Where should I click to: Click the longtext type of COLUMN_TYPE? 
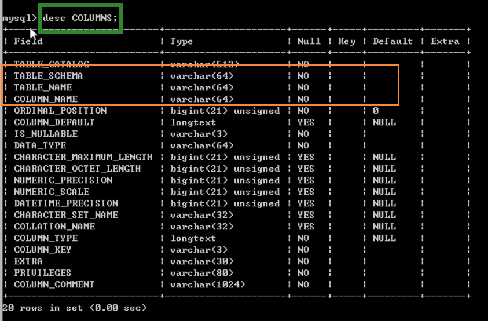193,238
